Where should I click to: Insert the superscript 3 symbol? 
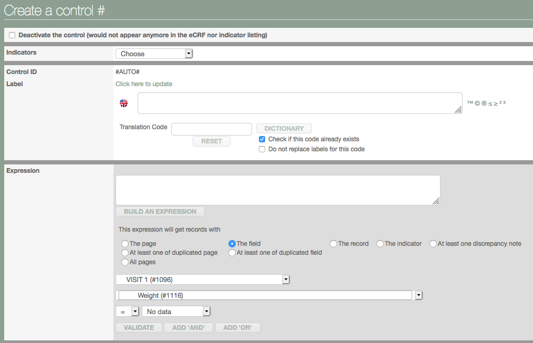[x=504, y=102]
